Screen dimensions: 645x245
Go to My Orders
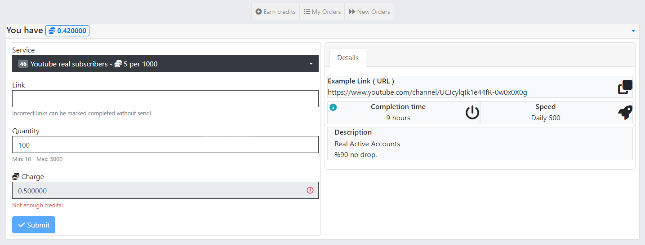[322, 12]
